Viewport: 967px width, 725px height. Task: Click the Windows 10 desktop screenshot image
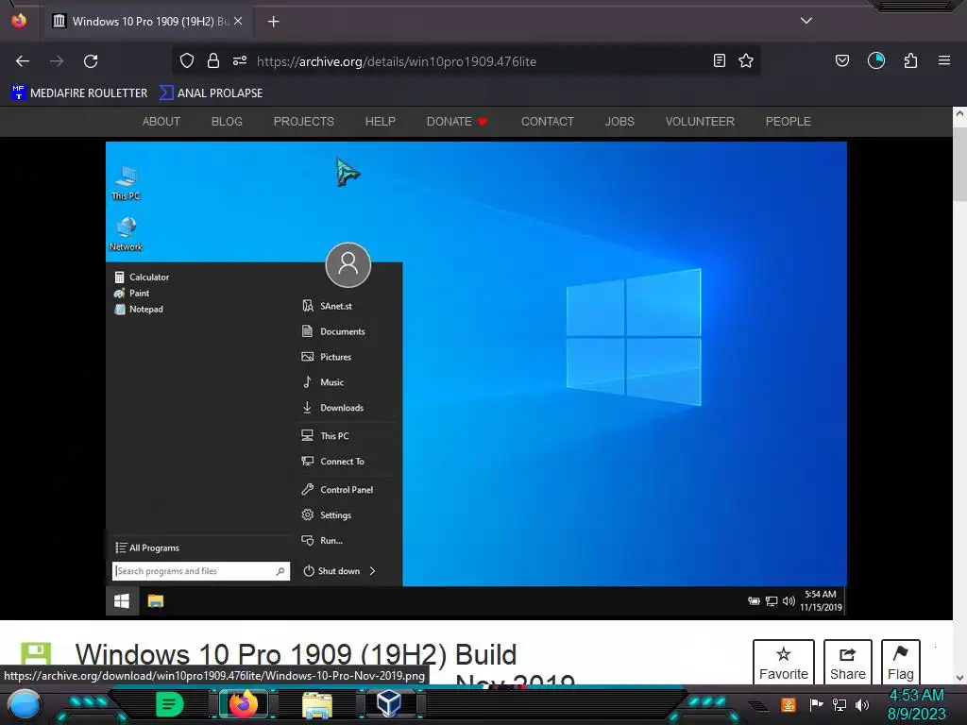click(476, 379)
